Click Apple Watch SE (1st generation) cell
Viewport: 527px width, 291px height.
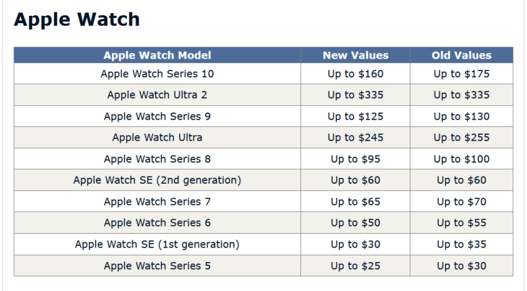157,244
